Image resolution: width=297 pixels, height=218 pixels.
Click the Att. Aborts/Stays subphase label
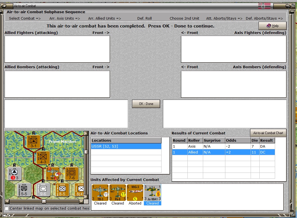pos(224,18)
